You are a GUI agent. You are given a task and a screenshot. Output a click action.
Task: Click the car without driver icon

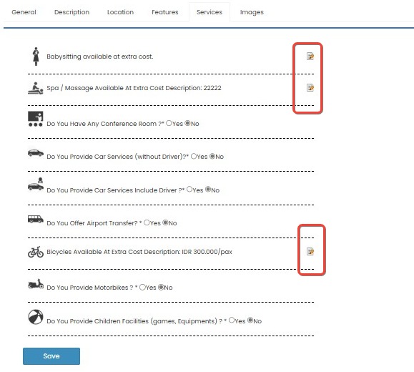36,152
